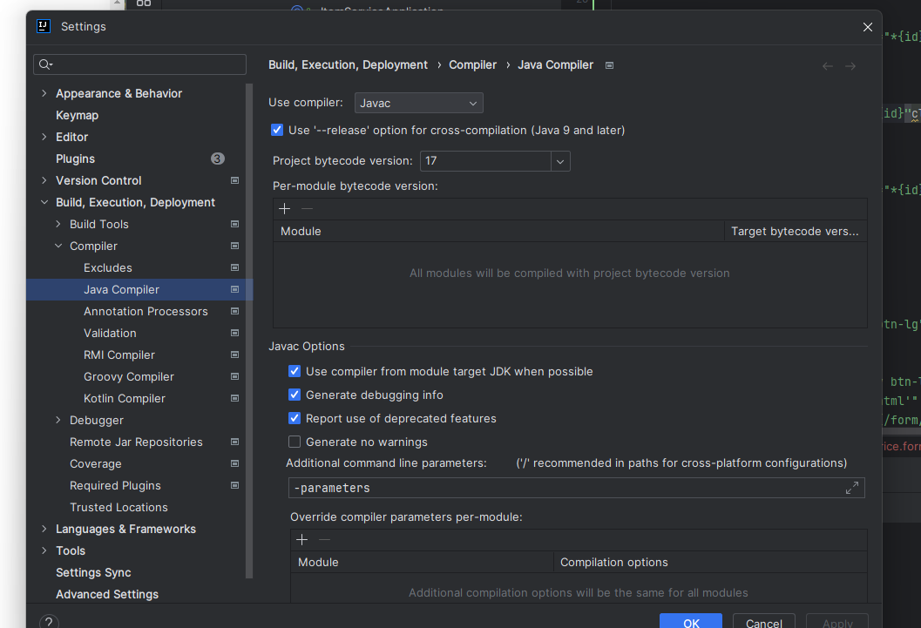Remove the selected compiler parameters override
Viewport: 921px width, 628px height.
coord(324,539)
